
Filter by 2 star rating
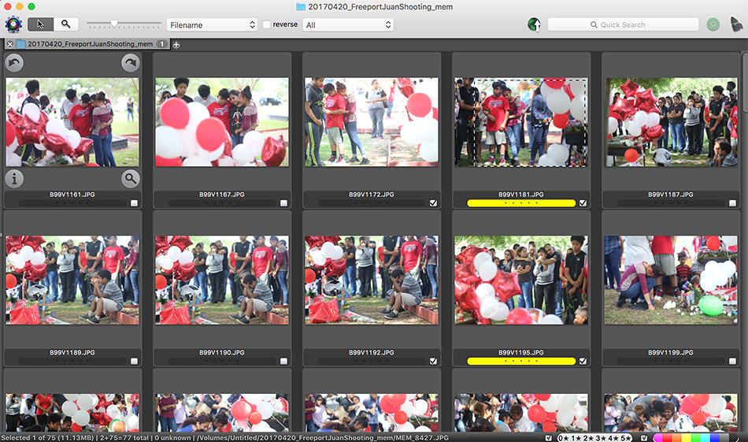(x=588, y=438)
